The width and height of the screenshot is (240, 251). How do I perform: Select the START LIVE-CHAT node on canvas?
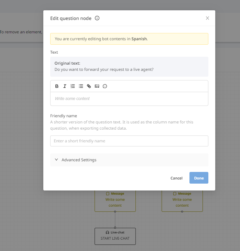[115, 236]
